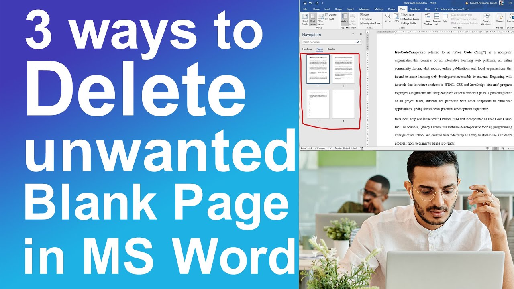Switch to the Home ribbon tab
Viewport: 514px width, 289px height.
316,9
